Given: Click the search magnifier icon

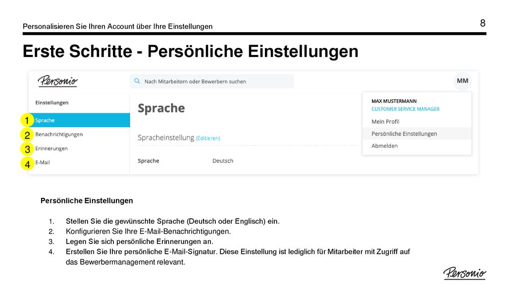Looking at the screenshot, I should click(x=137, y=81).
